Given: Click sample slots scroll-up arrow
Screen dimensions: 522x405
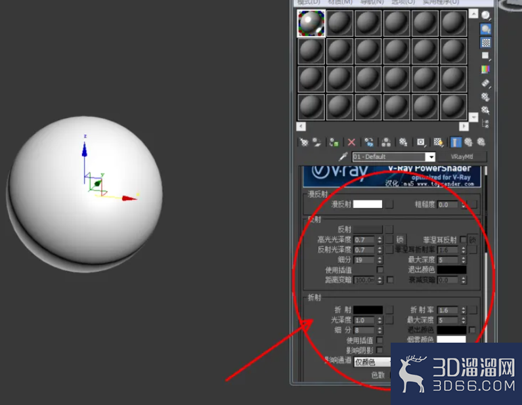Looking at the screenshot, I should pos(473,14).
